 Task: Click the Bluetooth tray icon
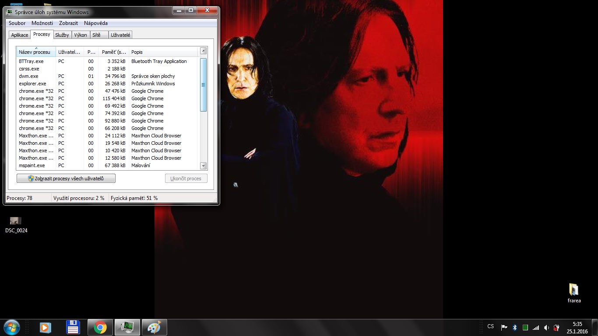515,327
